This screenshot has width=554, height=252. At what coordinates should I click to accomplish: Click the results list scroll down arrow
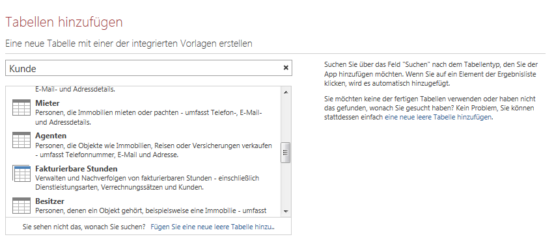pos(286,212)
